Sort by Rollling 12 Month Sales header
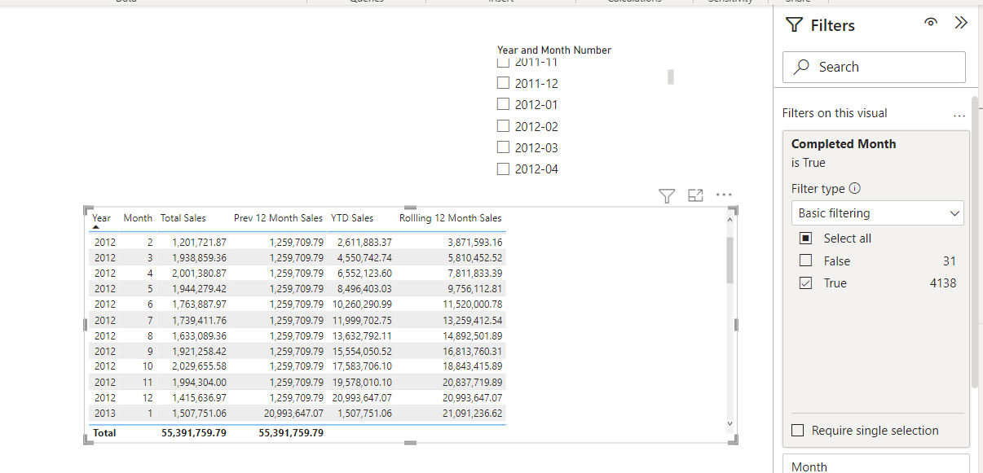 click(x=450, y=218)
